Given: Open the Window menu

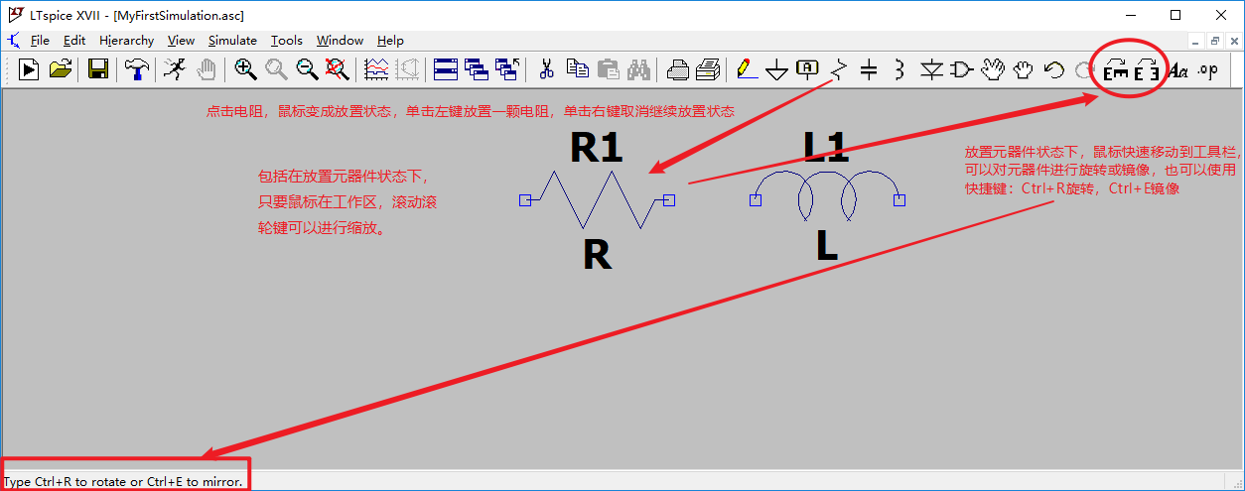Looking at the screenshot, I should pos(341,41).
